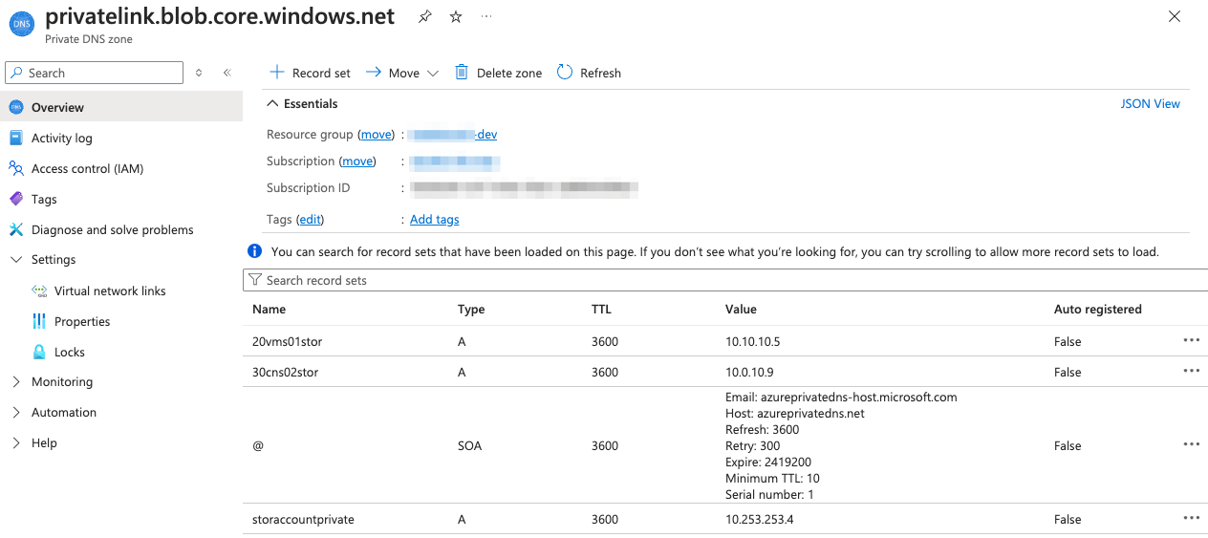Click edit link next to Tags
The height and width of the screenshot is (538, 1208).
pos(310,220)
